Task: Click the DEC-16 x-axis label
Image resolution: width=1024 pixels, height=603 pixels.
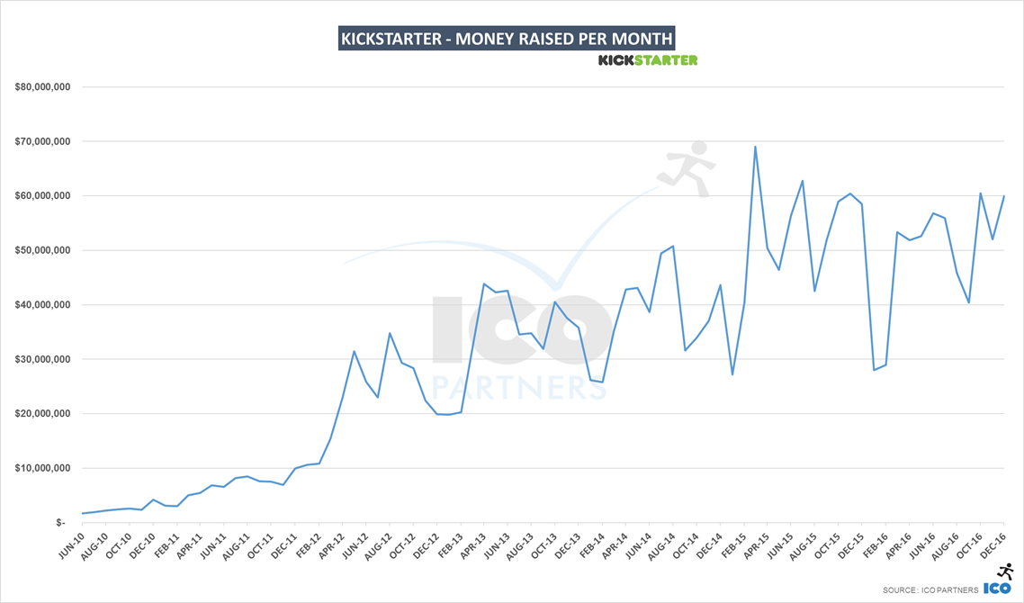Action: click(x=993, y=545)
